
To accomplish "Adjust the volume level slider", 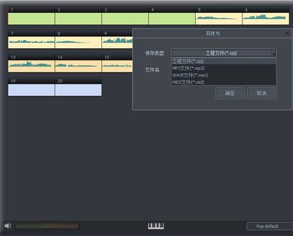I will [x=46, y=226].
